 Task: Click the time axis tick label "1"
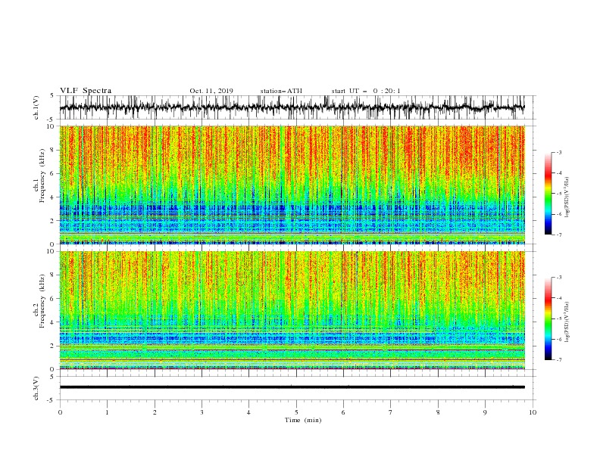[107, 412]
